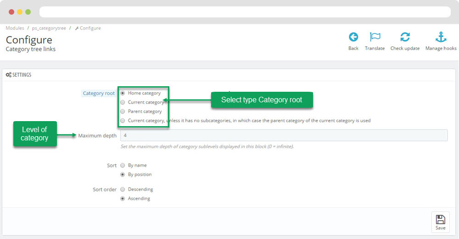Click the Settings gears icon
This screenshot has height=239, width=459.
(x=8, y=75)
